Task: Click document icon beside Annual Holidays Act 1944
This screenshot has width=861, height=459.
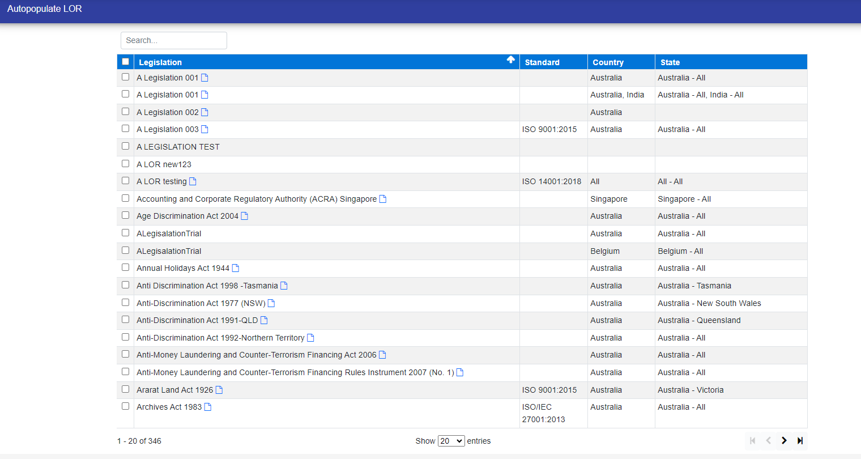Action: tap(236, 268)
